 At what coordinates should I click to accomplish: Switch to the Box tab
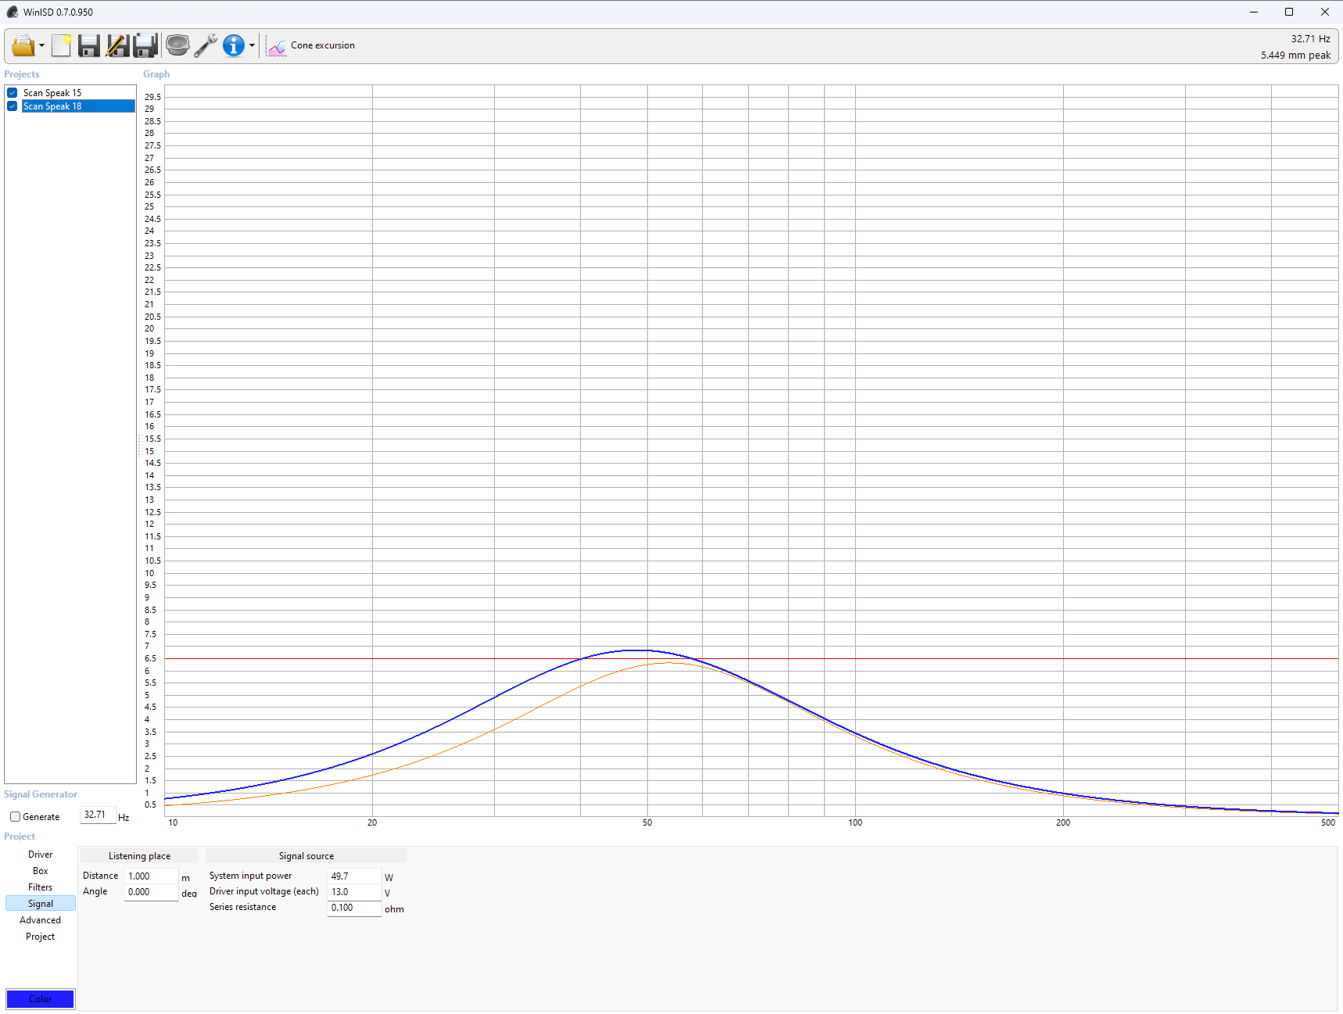click(x=41, y=871)
